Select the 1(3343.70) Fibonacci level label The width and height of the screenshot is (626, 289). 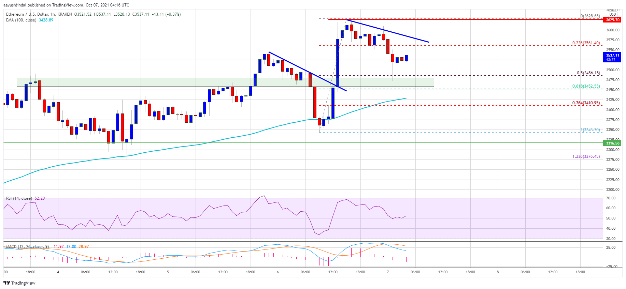590,130
